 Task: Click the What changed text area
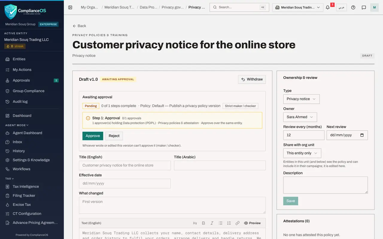click(x=172, y=205)
